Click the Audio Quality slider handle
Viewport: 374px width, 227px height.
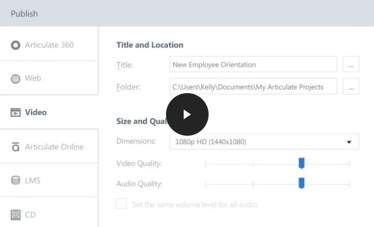point(302,183)
